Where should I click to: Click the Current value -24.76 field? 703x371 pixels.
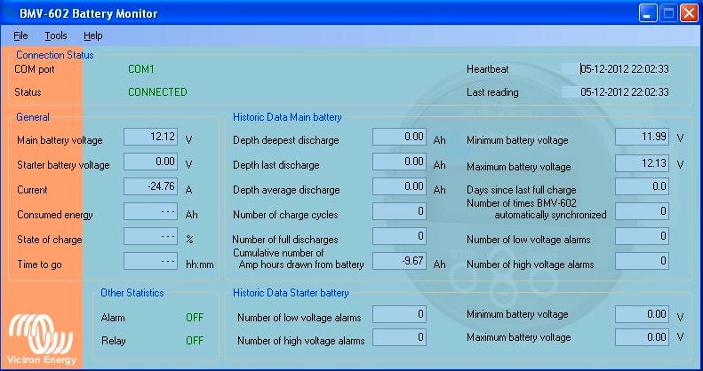coord(151,186)
